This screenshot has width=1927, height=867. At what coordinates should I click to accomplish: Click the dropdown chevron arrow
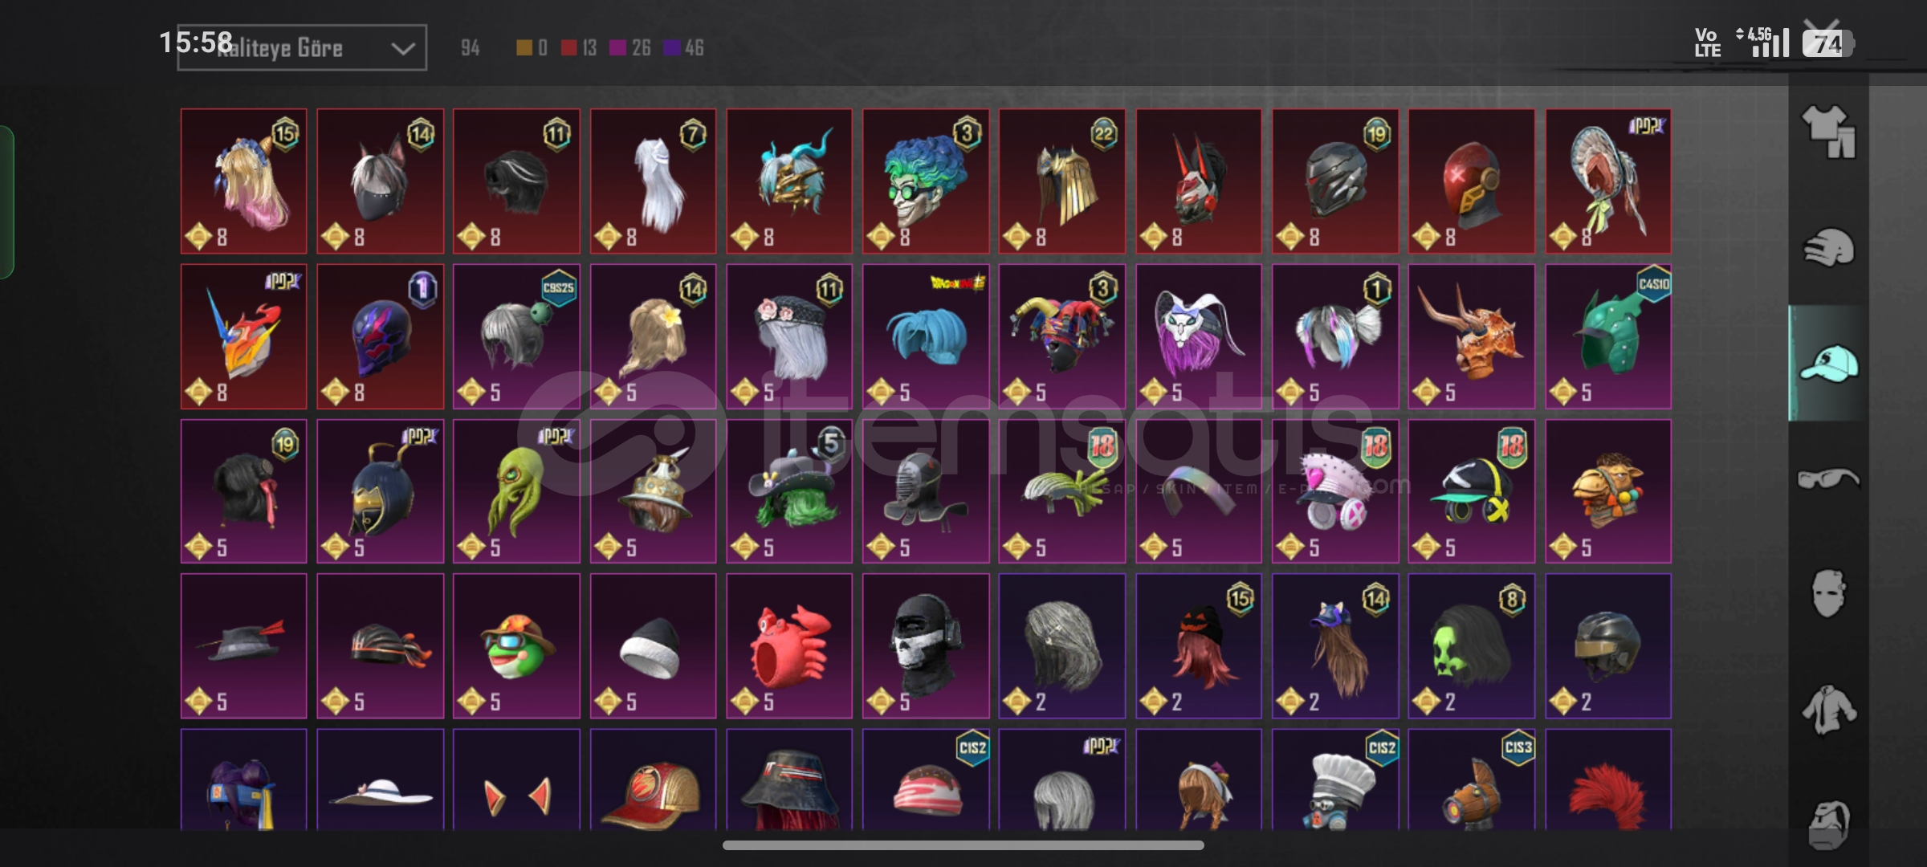coord(402,48)
